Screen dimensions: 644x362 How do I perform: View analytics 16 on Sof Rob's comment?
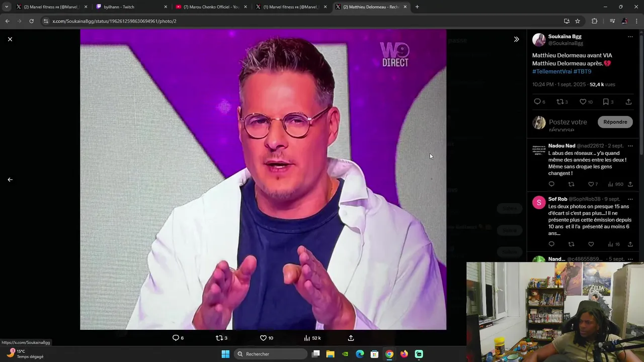614,244
